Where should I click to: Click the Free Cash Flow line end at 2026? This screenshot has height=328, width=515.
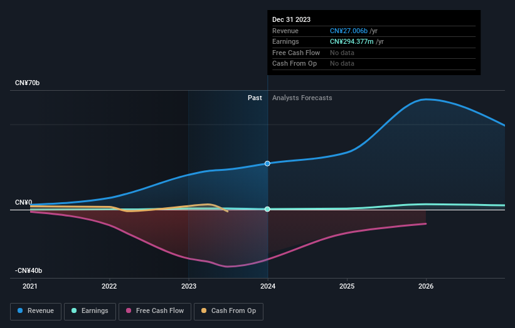pyautogui.click(x=426, y=224)
